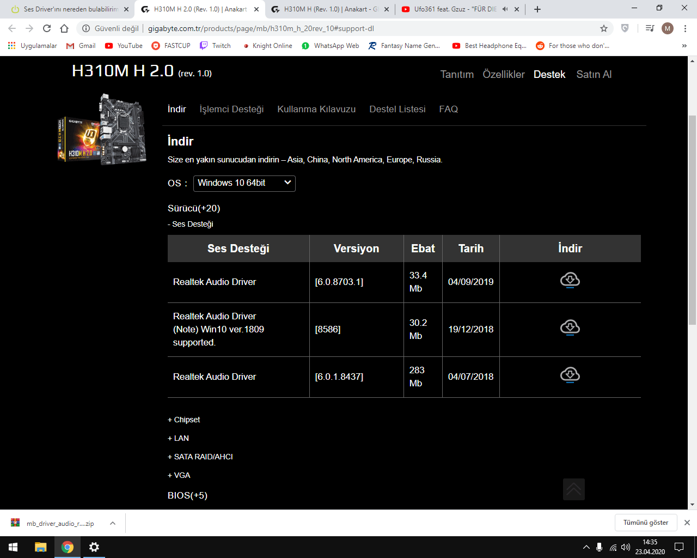Open the Satın Al tab
Image resolution: width=697 pixels, height=558 pixels.
coord(594,75)
